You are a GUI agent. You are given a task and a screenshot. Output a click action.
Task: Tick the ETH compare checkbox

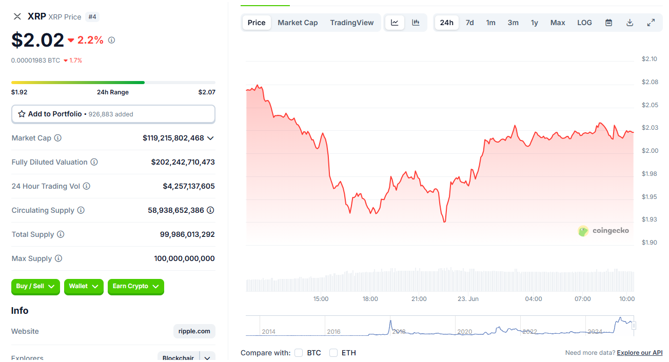coord(333,353)
